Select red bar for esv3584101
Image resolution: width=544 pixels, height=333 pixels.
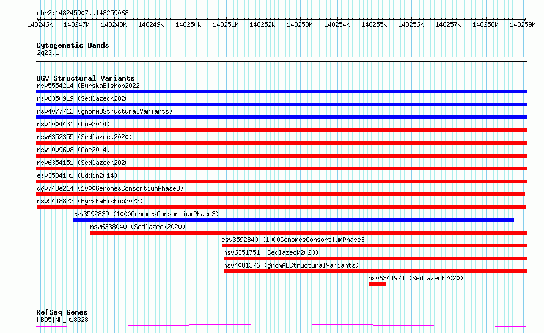pos(281,181)
